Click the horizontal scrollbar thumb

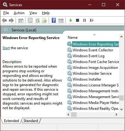tap(74, 114)
